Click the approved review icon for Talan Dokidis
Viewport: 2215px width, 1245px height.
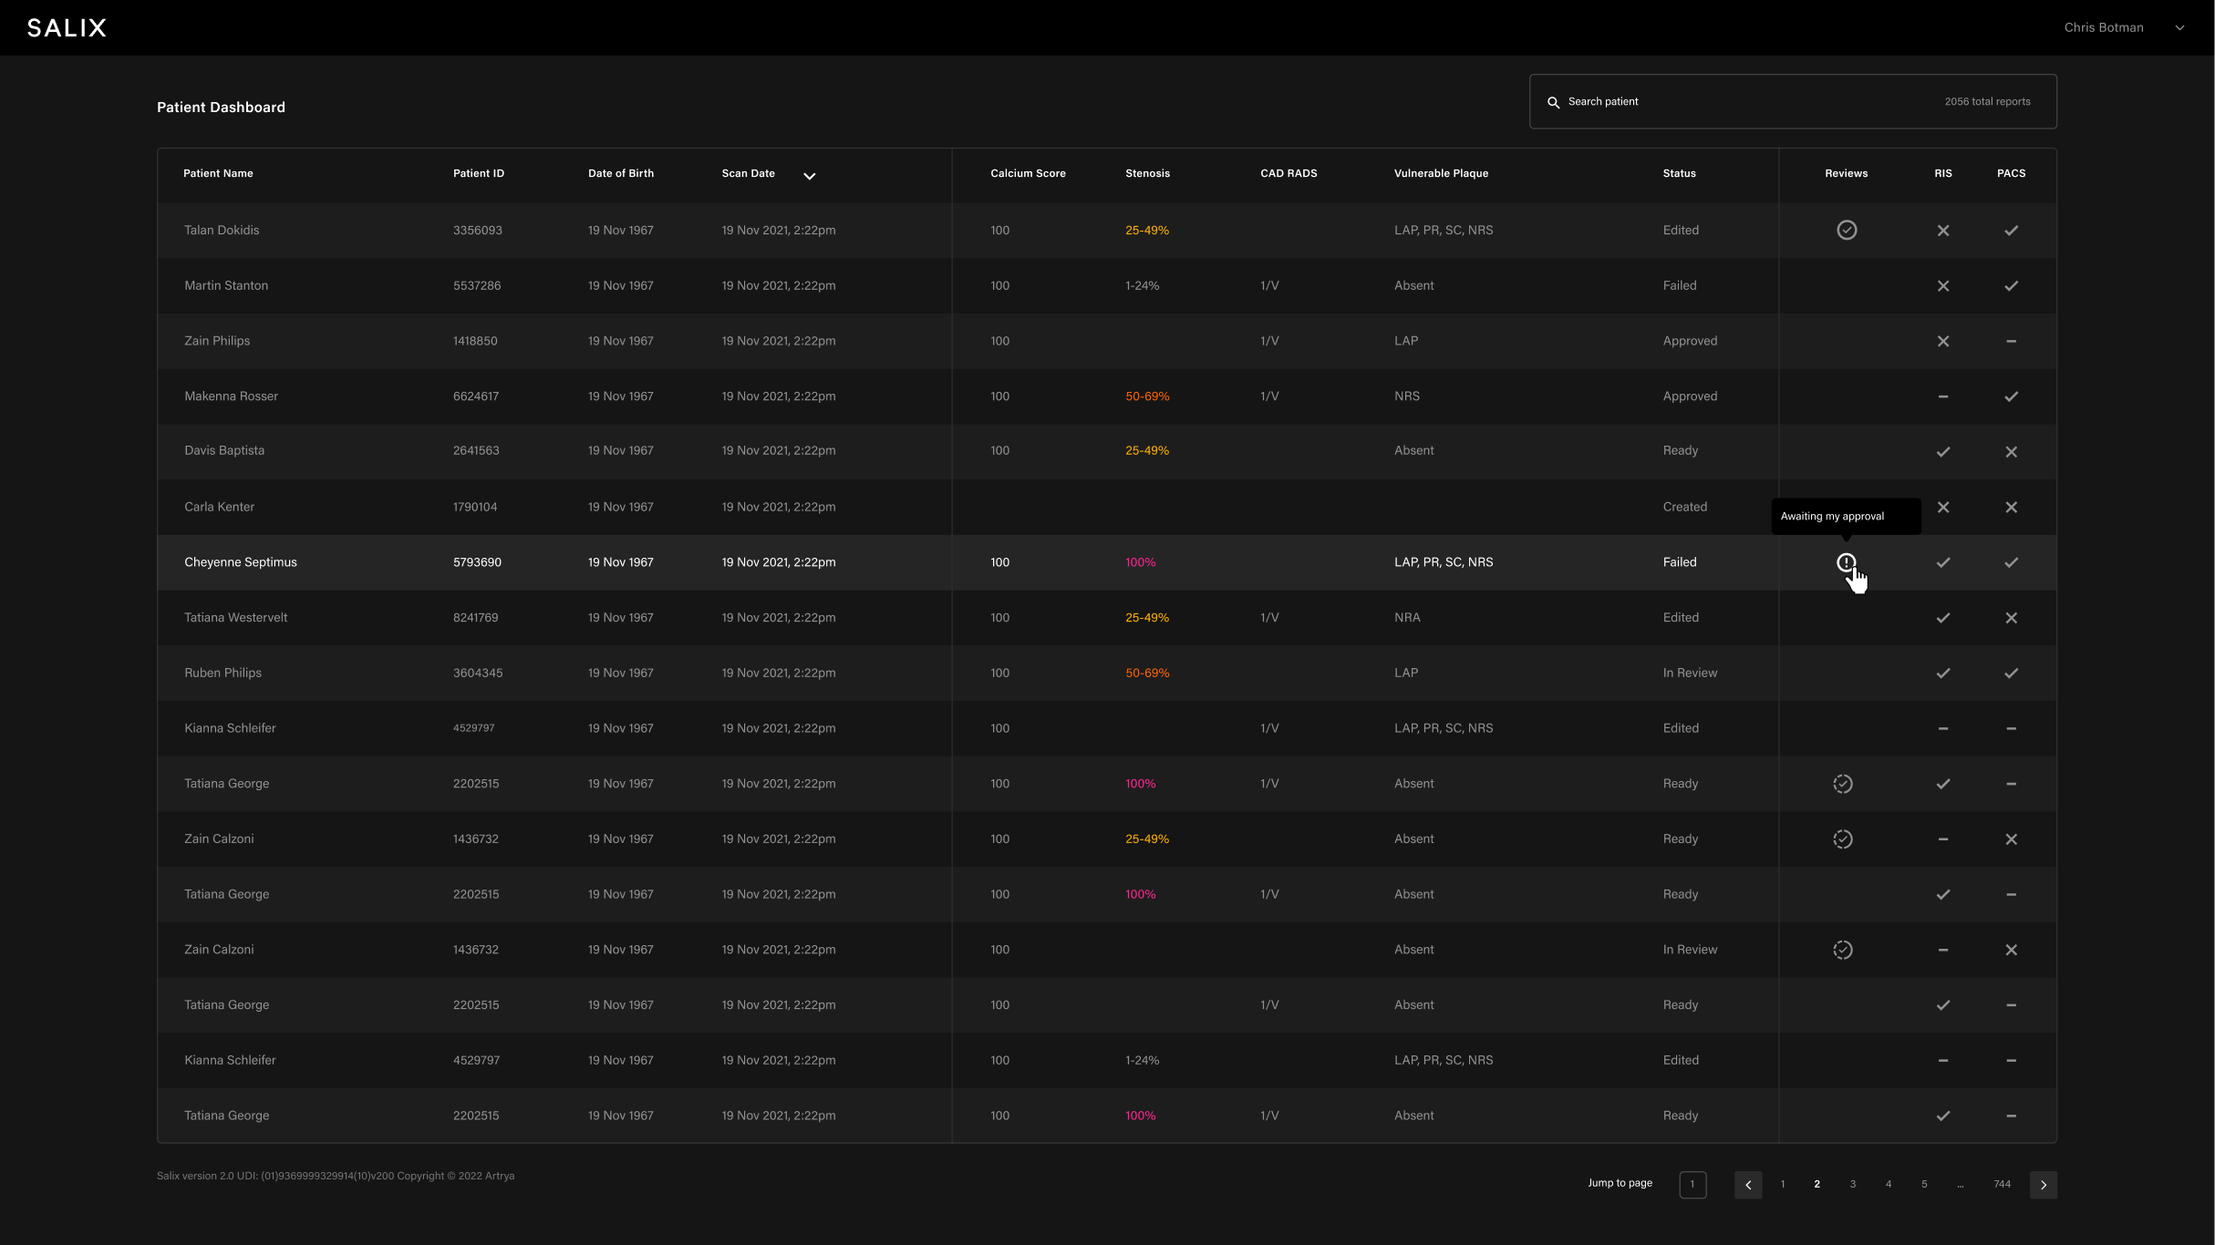tap(1846, 231)
